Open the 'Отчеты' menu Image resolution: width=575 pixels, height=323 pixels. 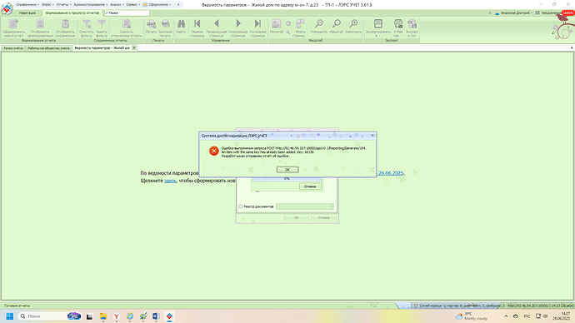click(63, 4)
